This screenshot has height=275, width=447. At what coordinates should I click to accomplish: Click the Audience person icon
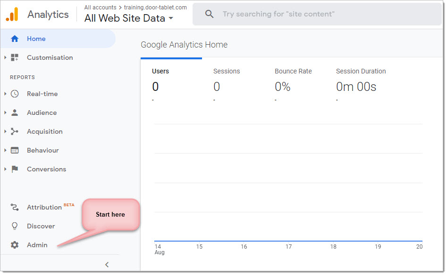(15, 113)
